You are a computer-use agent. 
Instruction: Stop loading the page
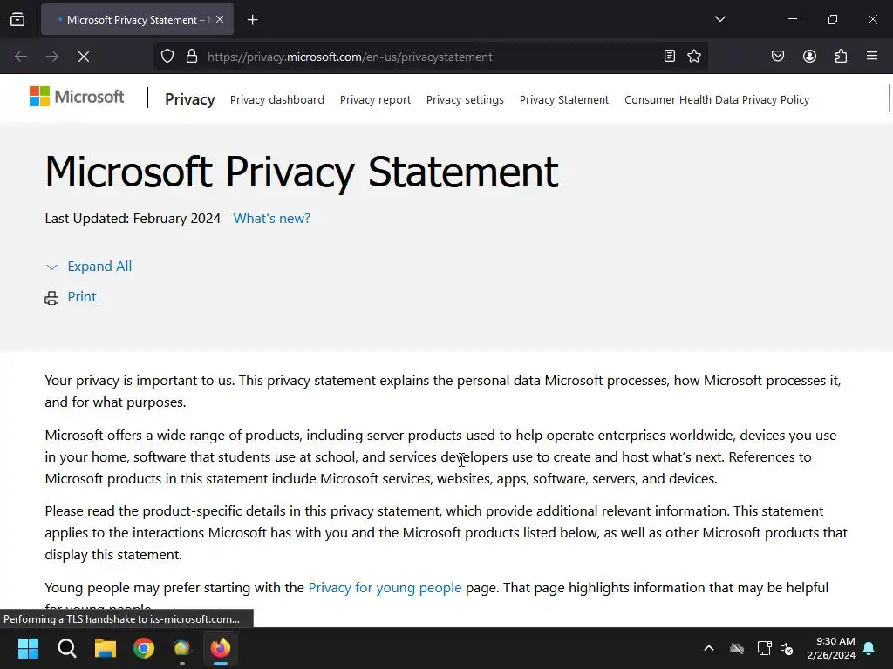(x=84, y=57)
